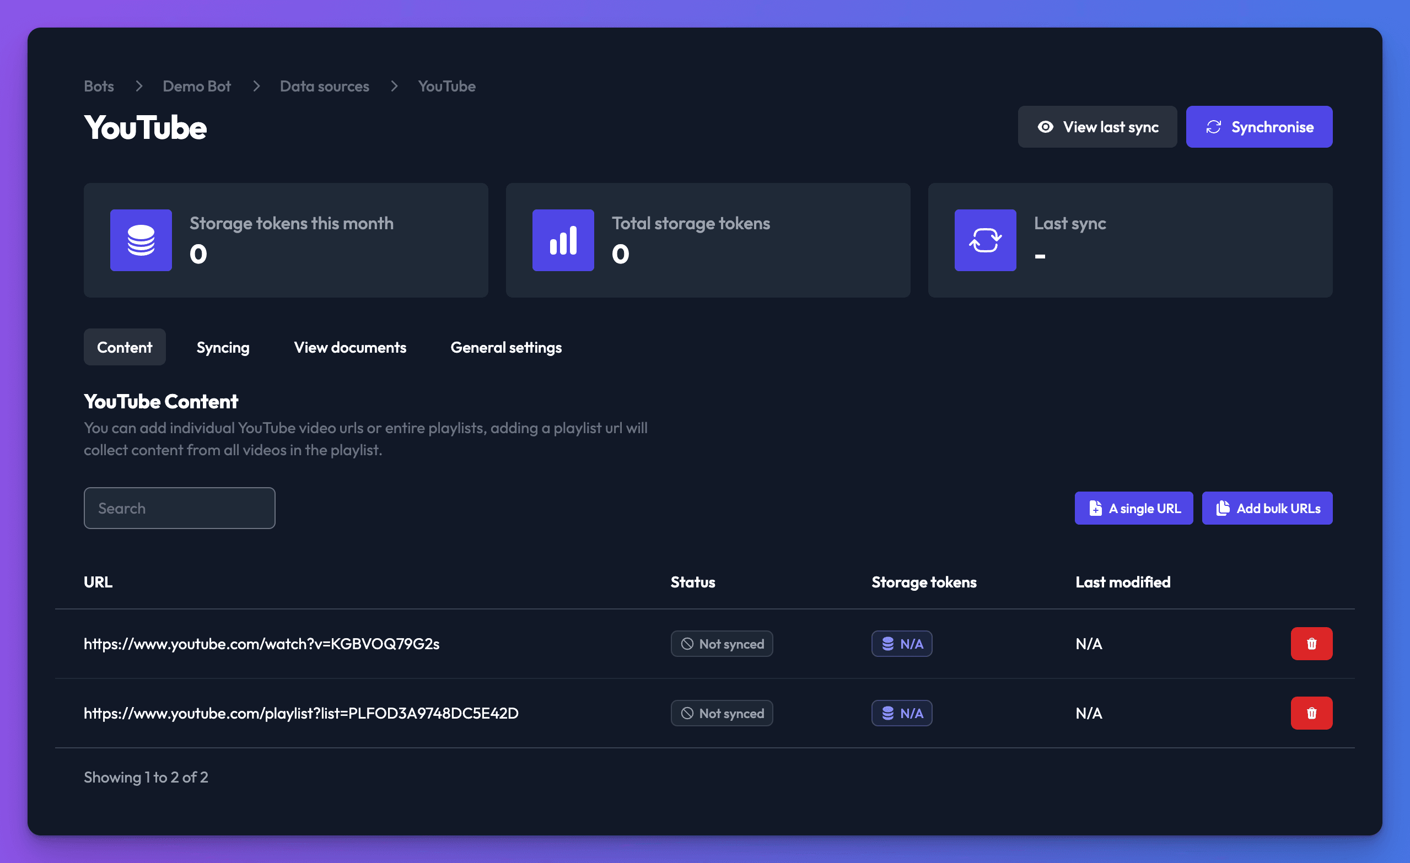Click the chevron after Bots breadcrumb
Image resolution: width=1410 pixels, height=863 pixels.
pos(138,87)
